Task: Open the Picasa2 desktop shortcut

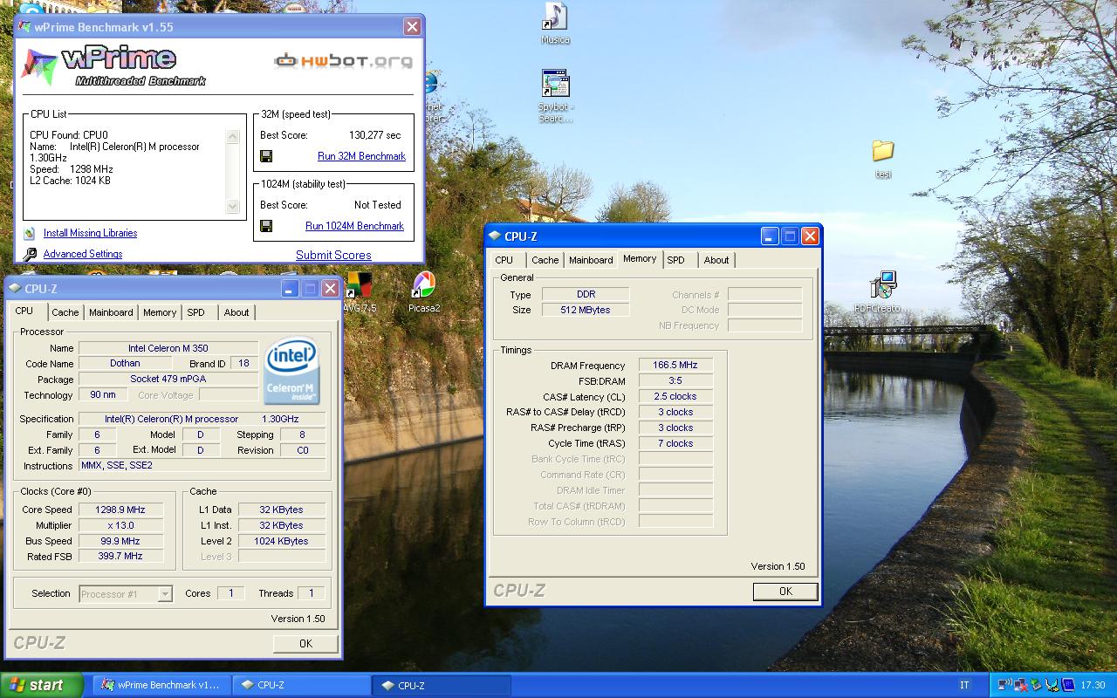Action: tap(424, 291)
